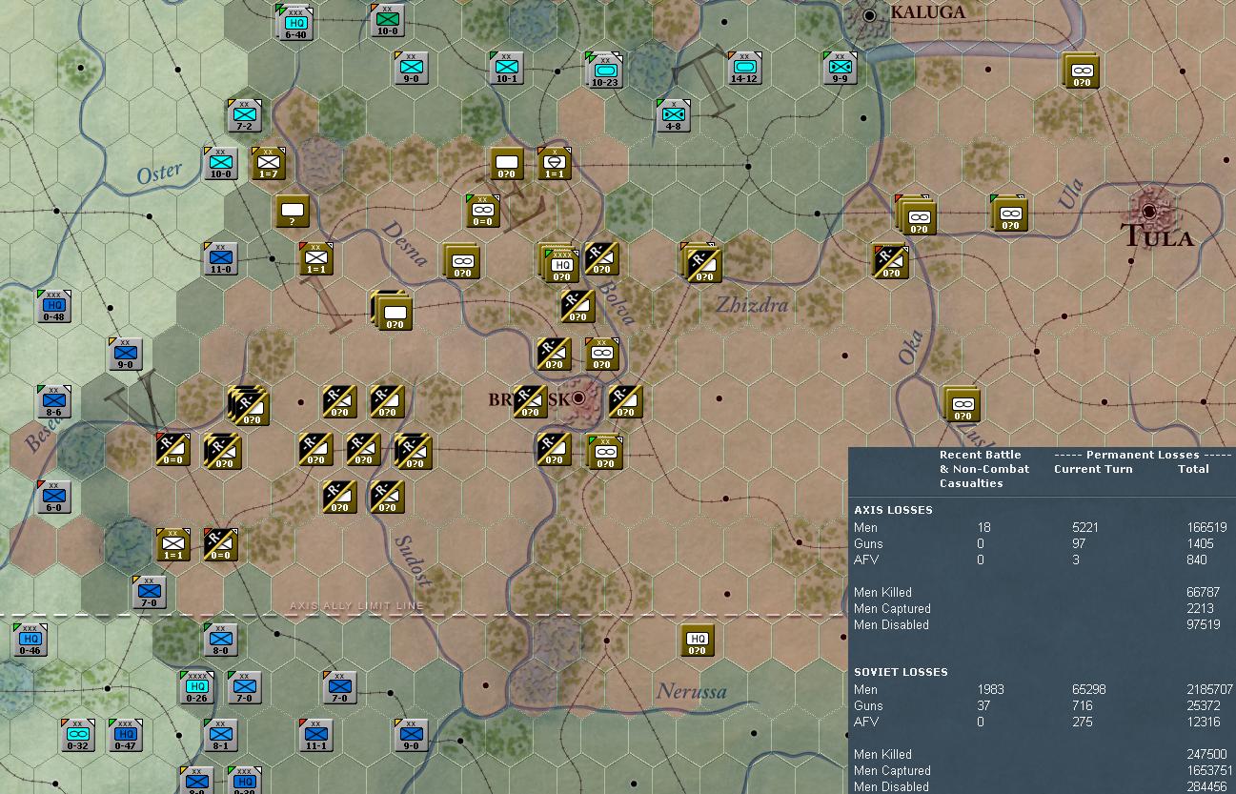Select the 11-1 infantry division counter
1236x794 pixels.
tap(315, 736)
